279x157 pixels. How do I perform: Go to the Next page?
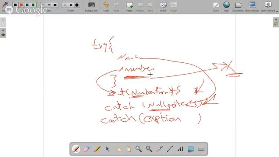click(x=150, y=7)
